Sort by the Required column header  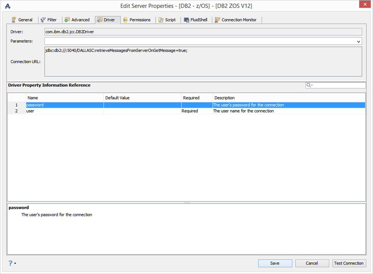point(197,98)
